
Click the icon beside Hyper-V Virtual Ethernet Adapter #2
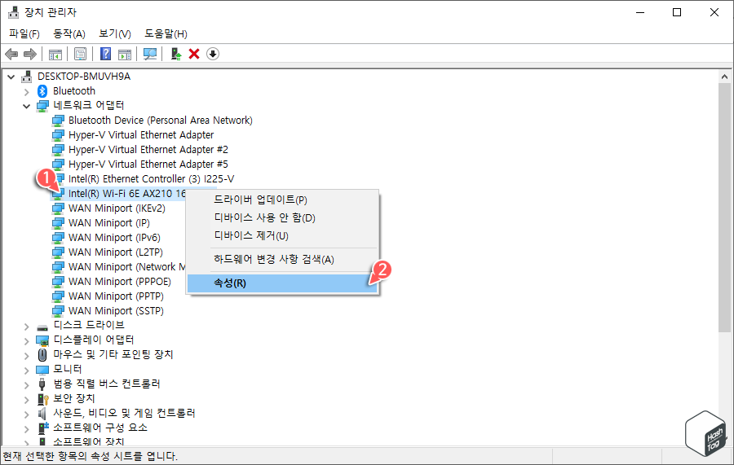[58, 150]
